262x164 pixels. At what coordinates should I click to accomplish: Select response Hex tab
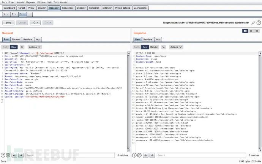[x=158, y=39]
